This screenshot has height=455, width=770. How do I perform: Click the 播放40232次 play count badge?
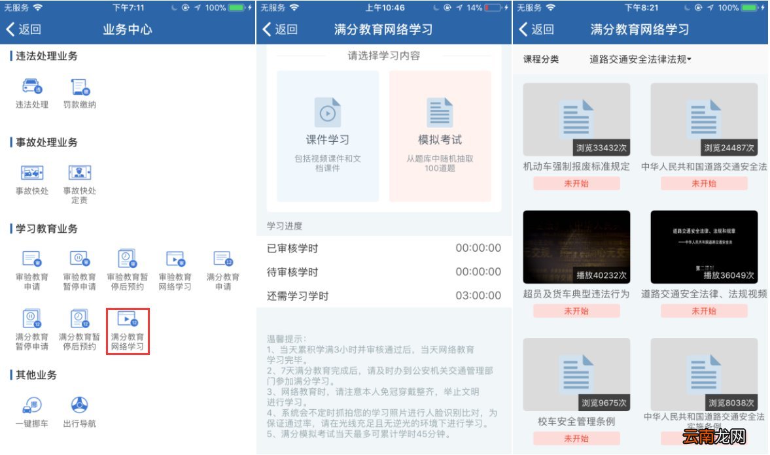pyautogui.click(x=601, y=275)
